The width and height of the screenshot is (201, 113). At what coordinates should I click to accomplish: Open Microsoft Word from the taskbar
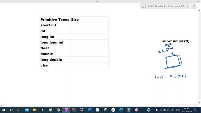(90, 110)
